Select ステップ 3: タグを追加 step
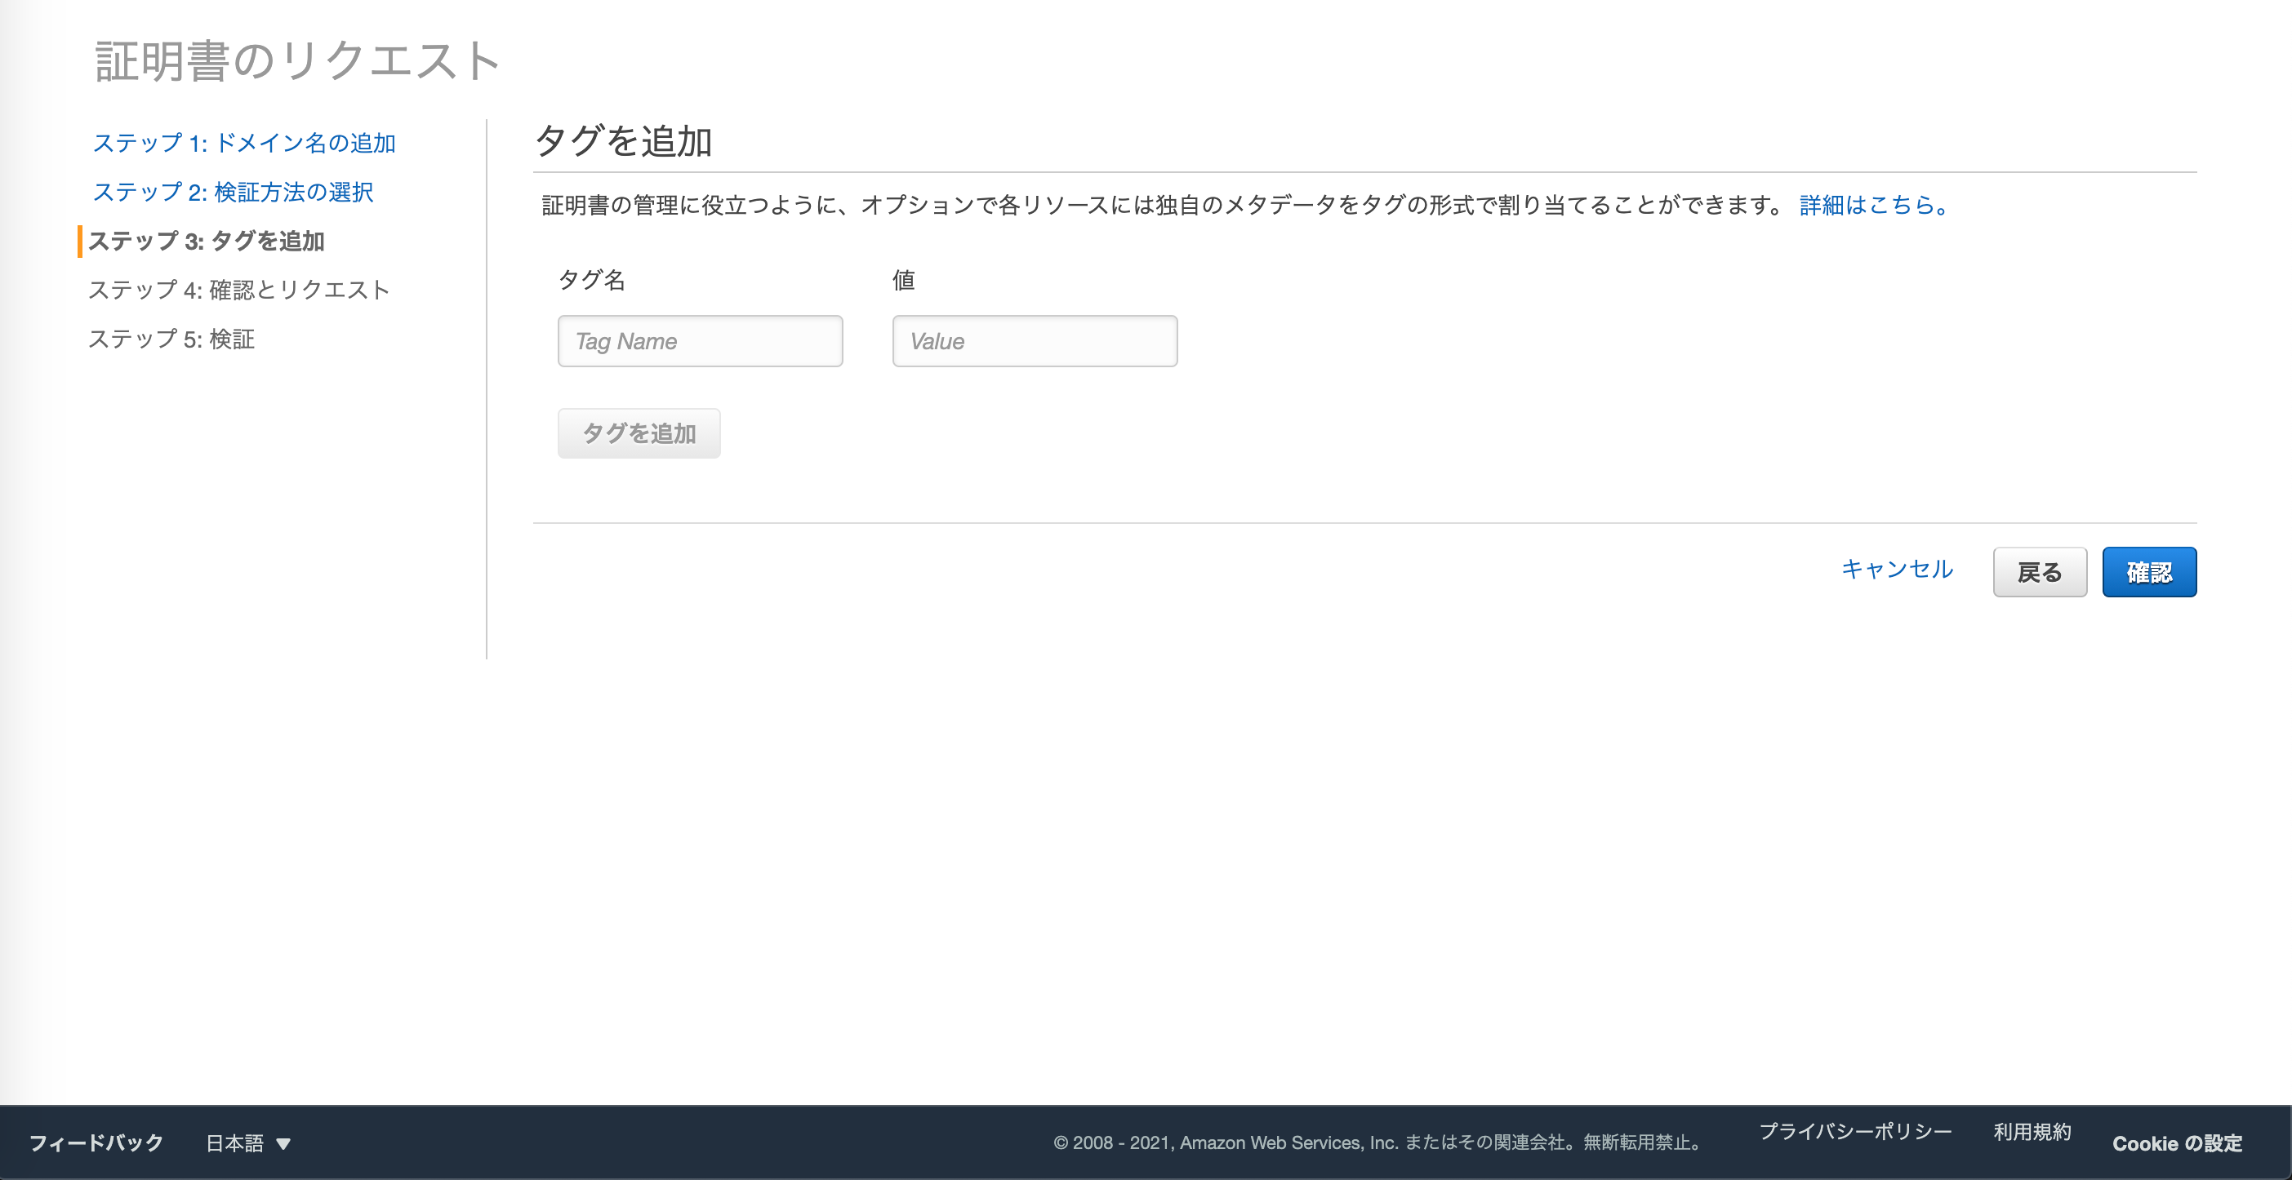The width and height of the screenshot is (2292, 1180). coord(206,241)
